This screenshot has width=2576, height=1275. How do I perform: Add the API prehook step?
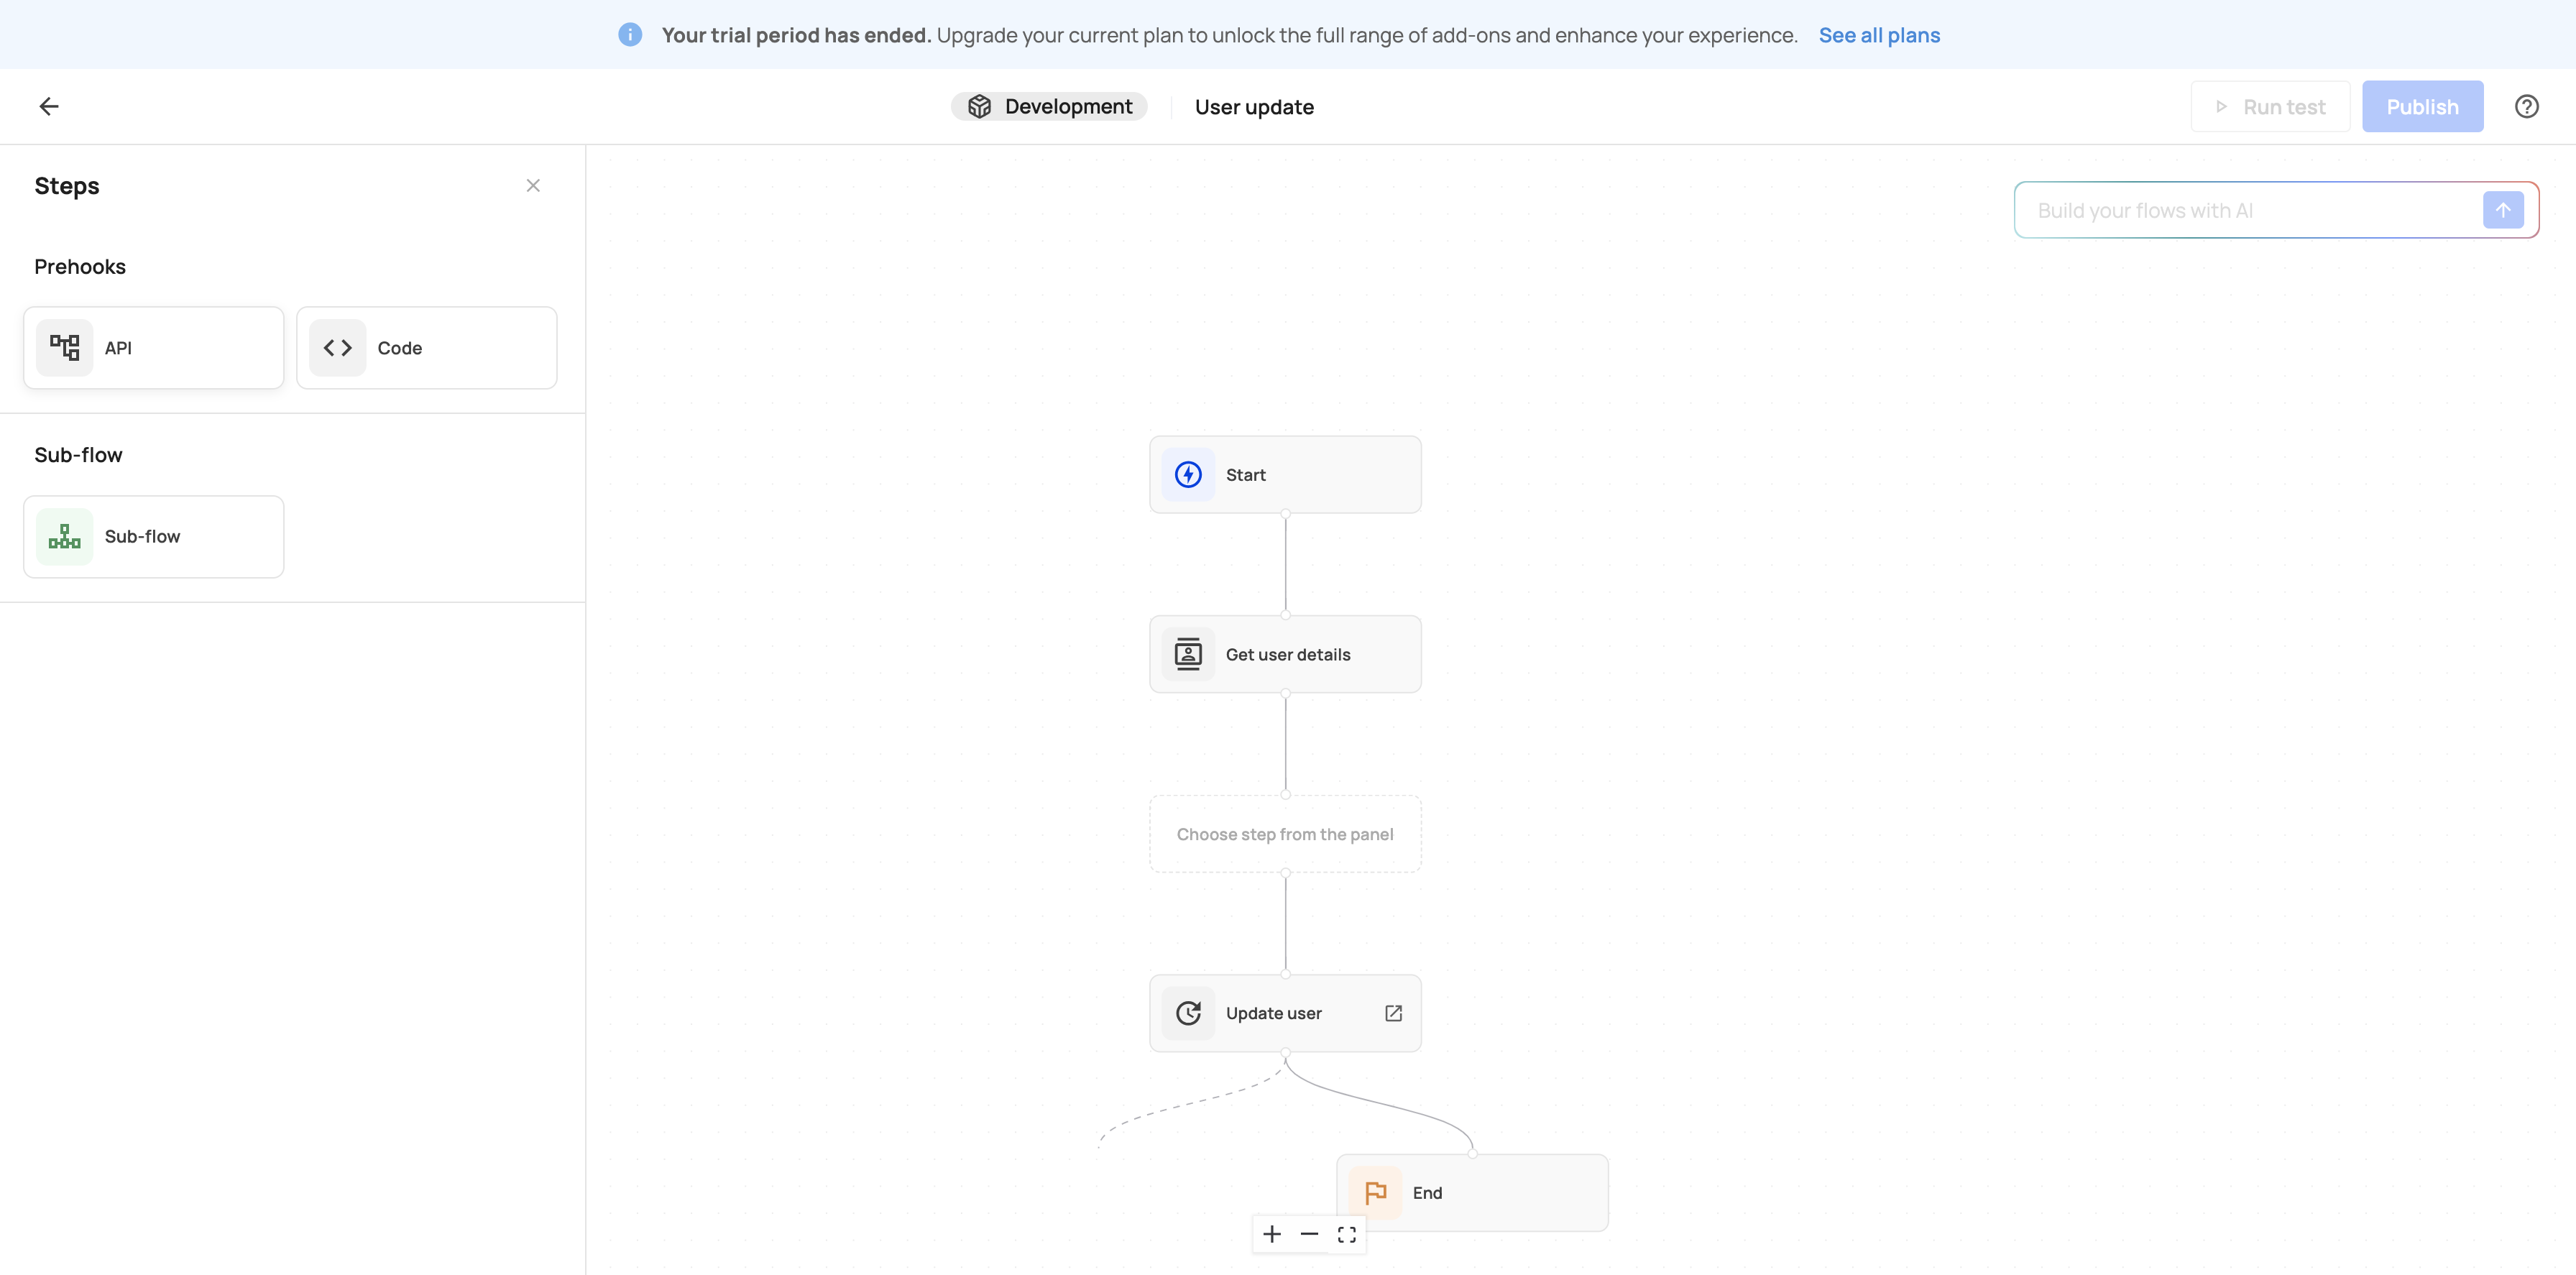click(154, 348)
